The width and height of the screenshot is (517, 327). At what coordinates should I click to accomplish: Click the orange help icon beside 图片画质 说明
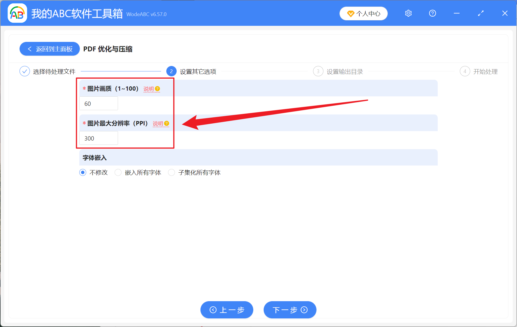tap(157, 89)
